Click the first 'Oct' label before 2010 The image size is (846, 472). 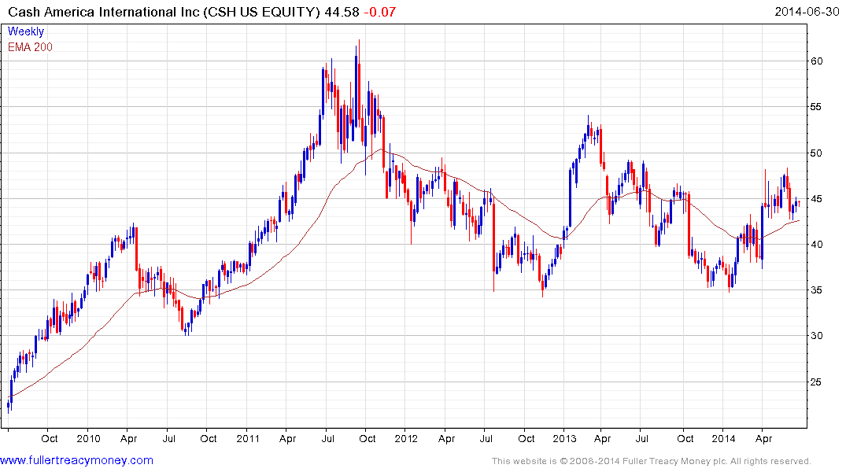pos(49,438)
